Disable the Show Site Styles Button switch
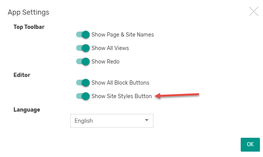263x157 pixels. [83, 96]
